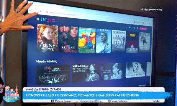Open The Return movie poster
The height and width of the screenshot is (106, 177).
tap(68, 39)
